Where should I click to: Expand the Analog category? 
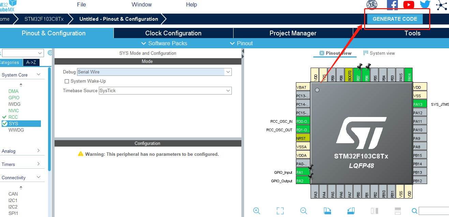[x=38, y=151]
